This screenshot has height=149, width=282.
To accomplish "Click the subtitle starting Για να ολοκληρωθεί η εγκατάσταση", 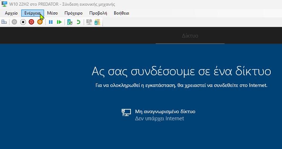I will (181, 85).
